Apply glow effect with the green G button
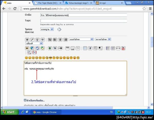154x120 pixels. (x=50, y=48)
